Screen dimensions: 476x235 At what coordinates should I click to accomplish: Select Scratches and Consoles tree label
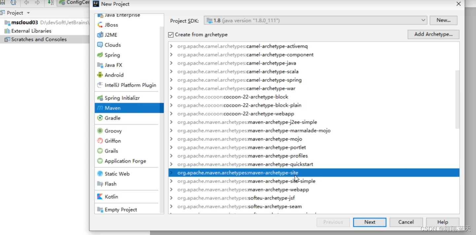(39, 39)
